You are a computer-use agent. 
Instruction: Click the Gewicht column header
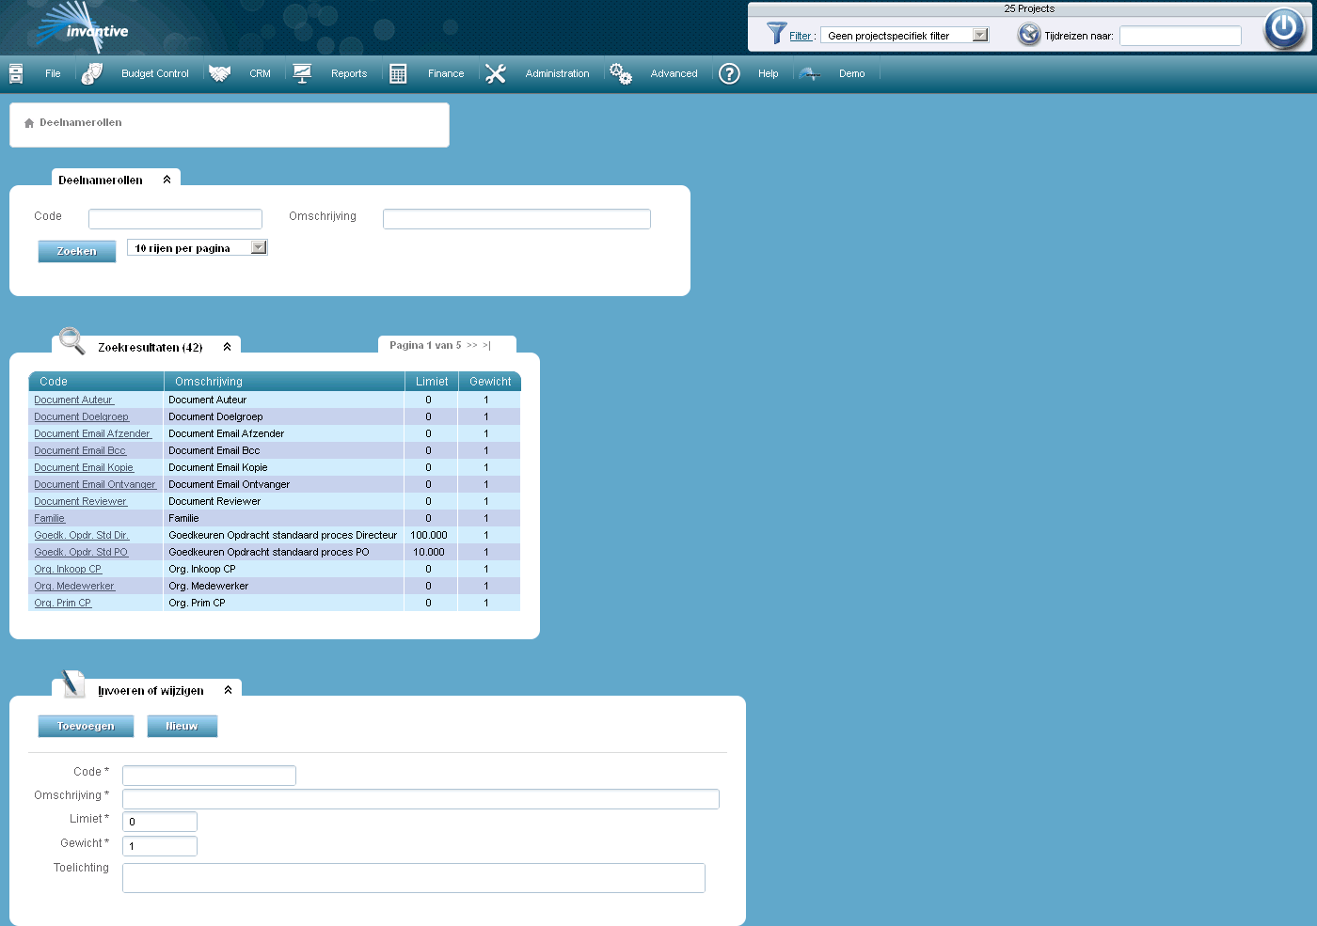coord(490,382)
